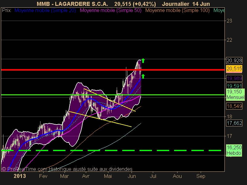The width and height of the screenshot is (247, 185).
Task: Click the 19,150 Mensuel level label
Action: (236, 94)
